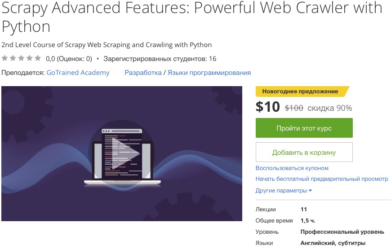Click the course title heading
Image resolution: width=391 pixels, height=249 pixels.
click(192, 17)
